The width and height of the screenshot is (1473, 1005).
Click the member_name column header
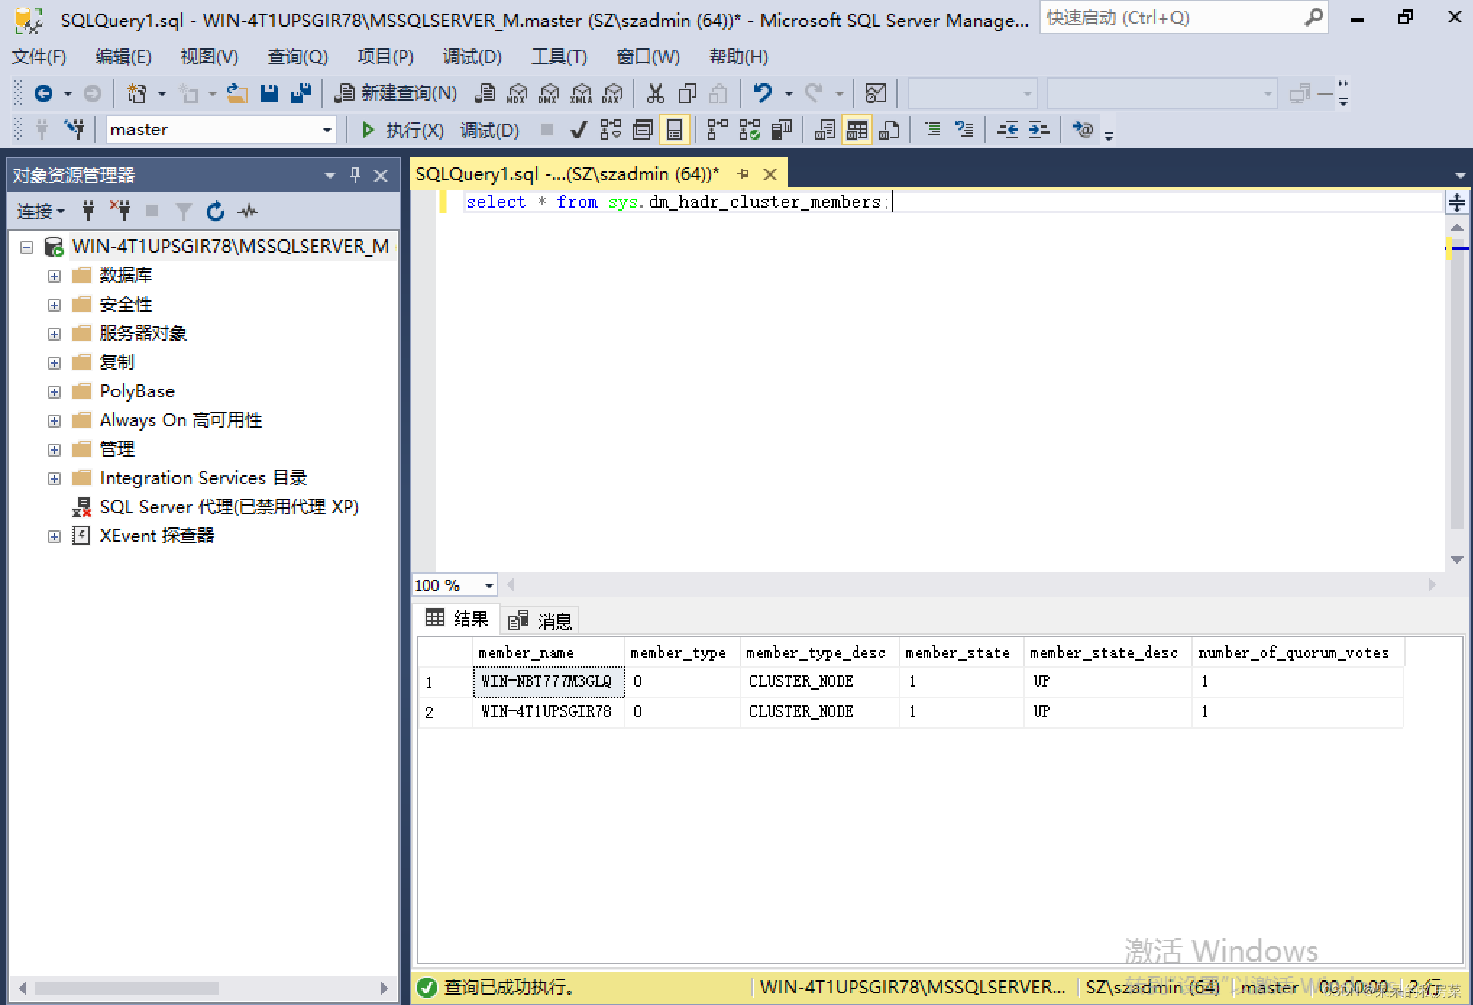[549, 653]
